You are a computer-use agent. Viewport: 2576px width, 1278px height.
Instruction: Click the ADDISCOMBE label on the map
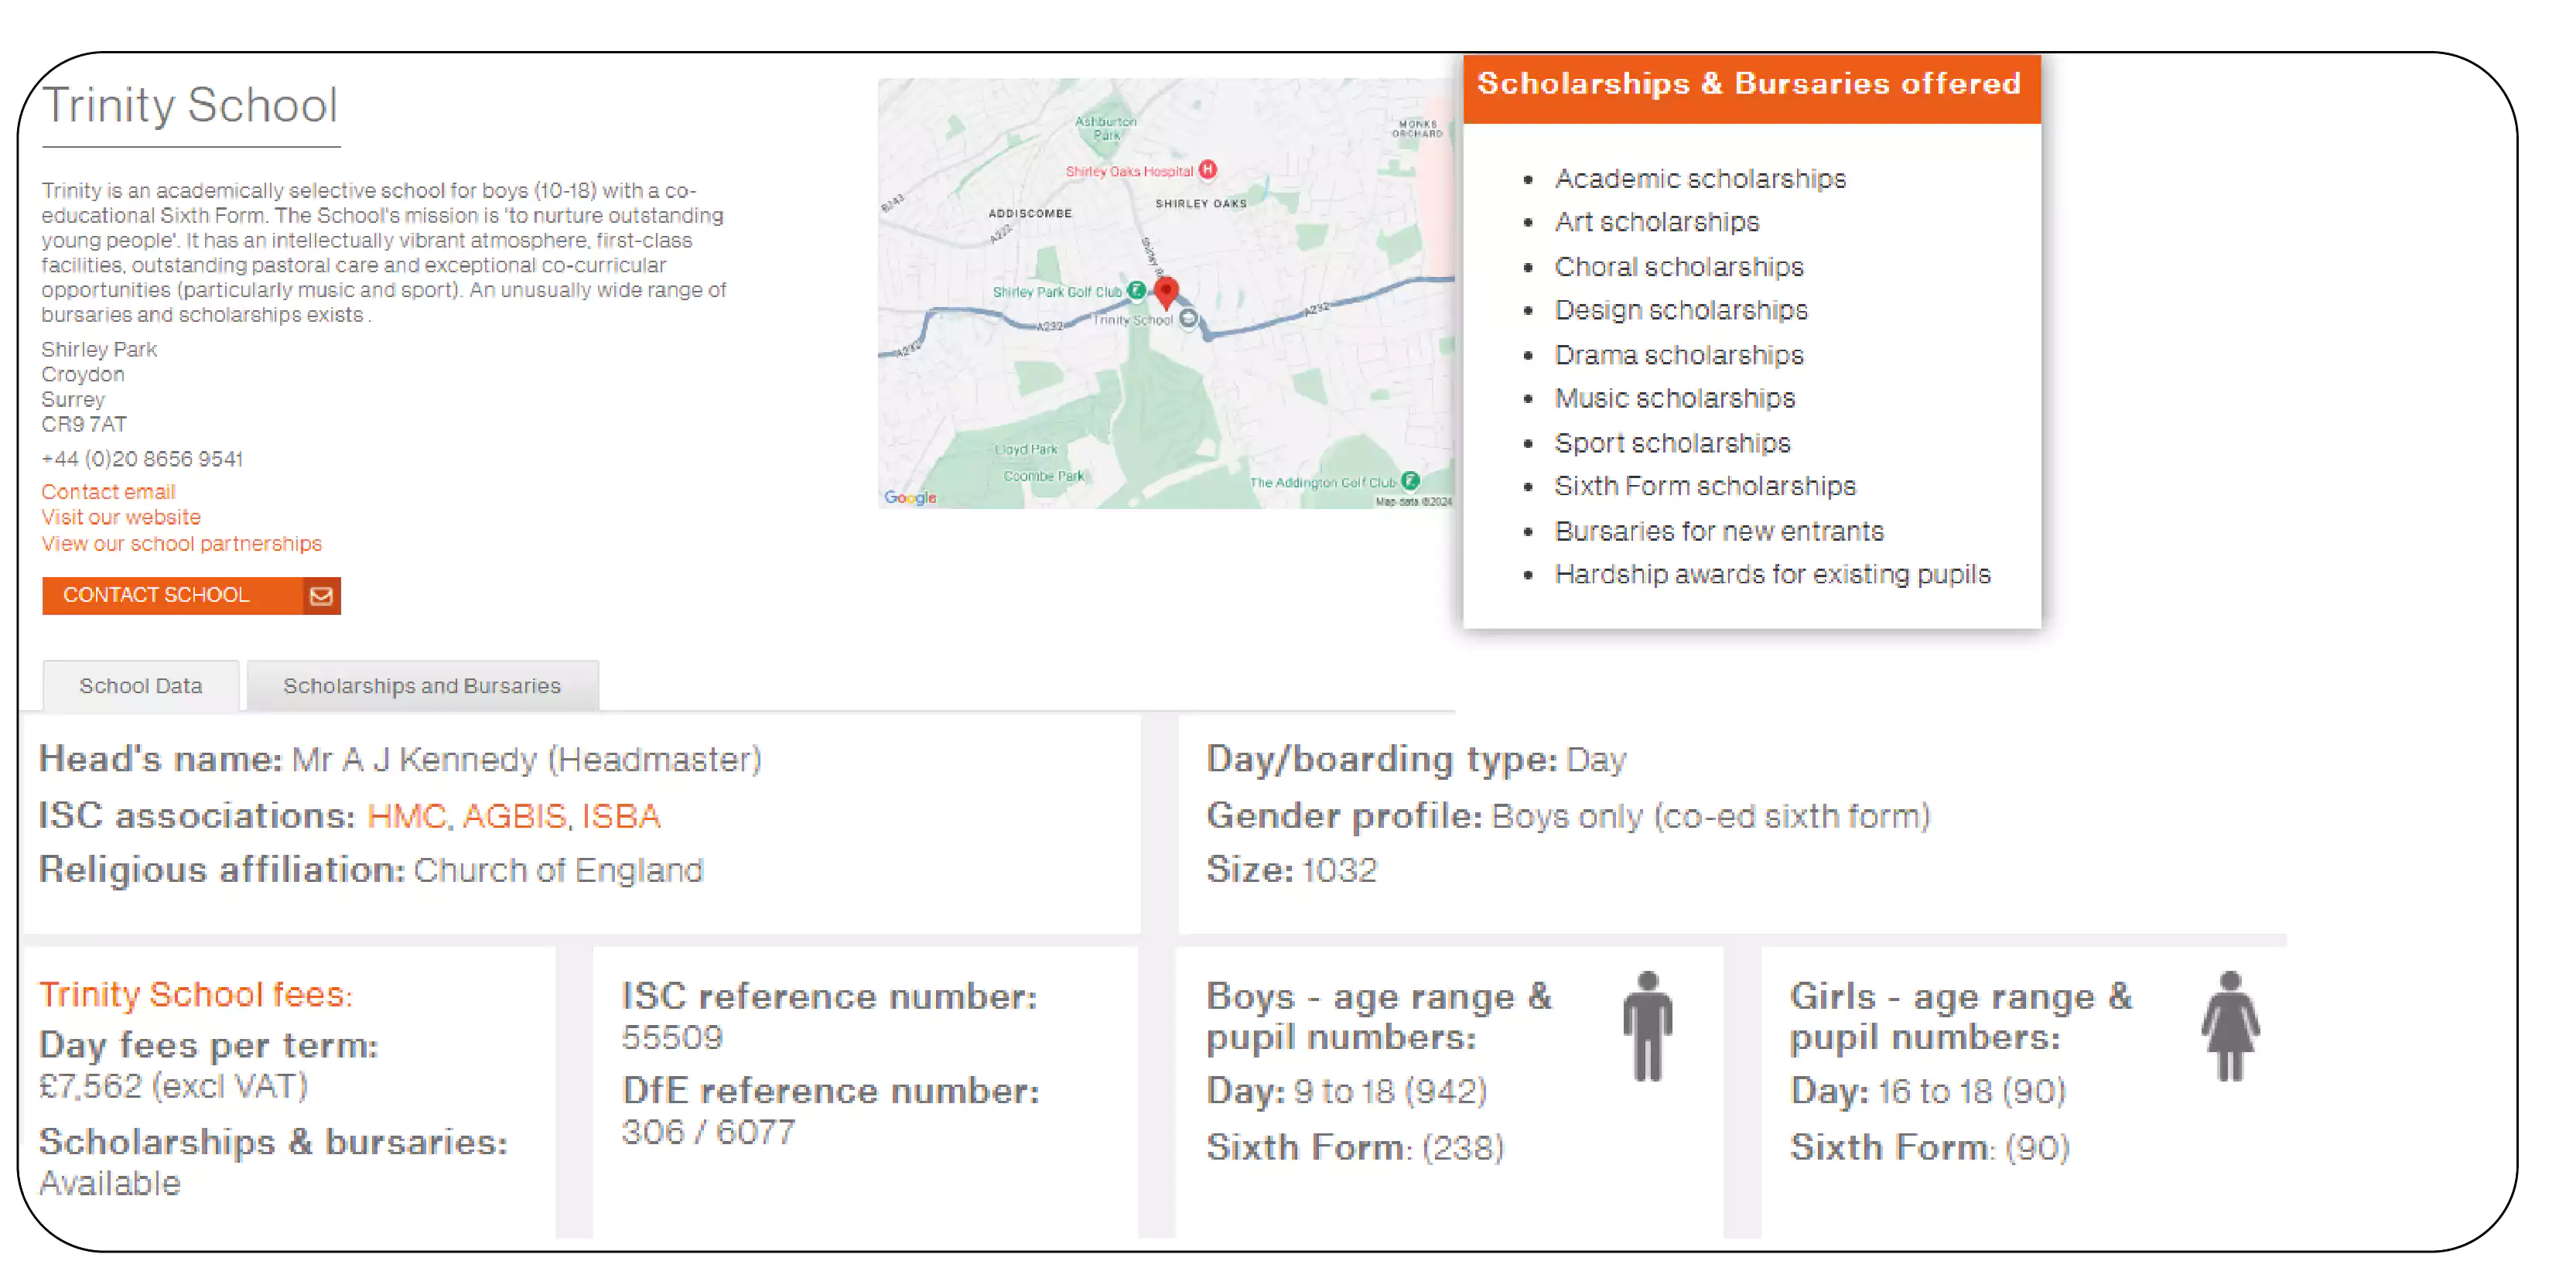click(x=1029, y=213)
